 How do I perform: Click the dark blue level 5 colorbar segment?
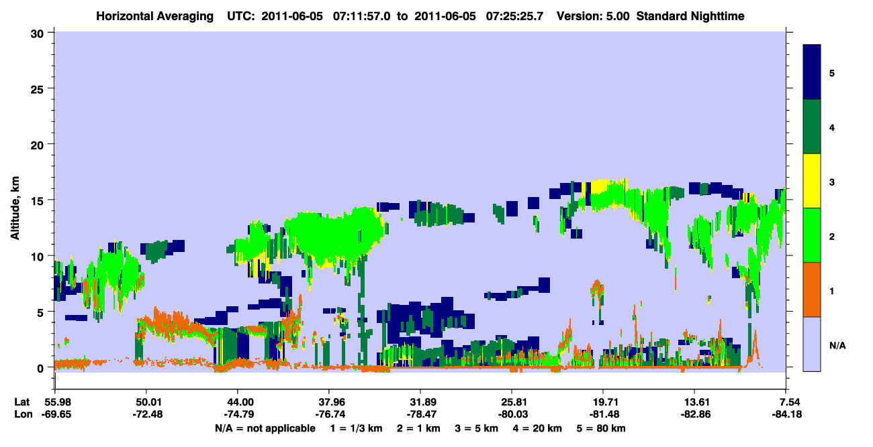click(812, 72)
